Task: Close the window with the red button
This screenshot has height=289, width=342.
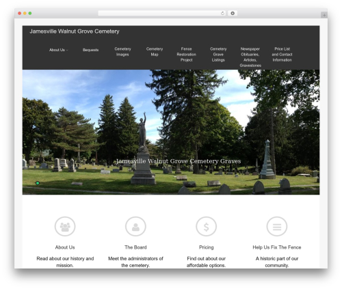Action: tap(20, 13)
